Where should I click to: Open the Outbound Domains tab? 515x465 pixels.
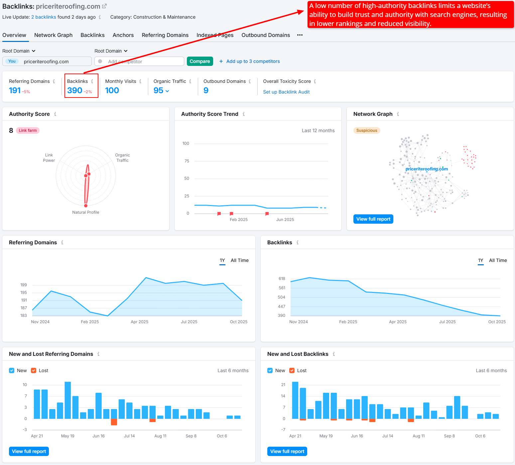click(x=266, y=35)
